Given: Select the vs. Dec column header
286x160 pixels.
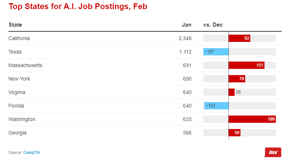Looking at the screenshot, I should (x=213, y=25).
